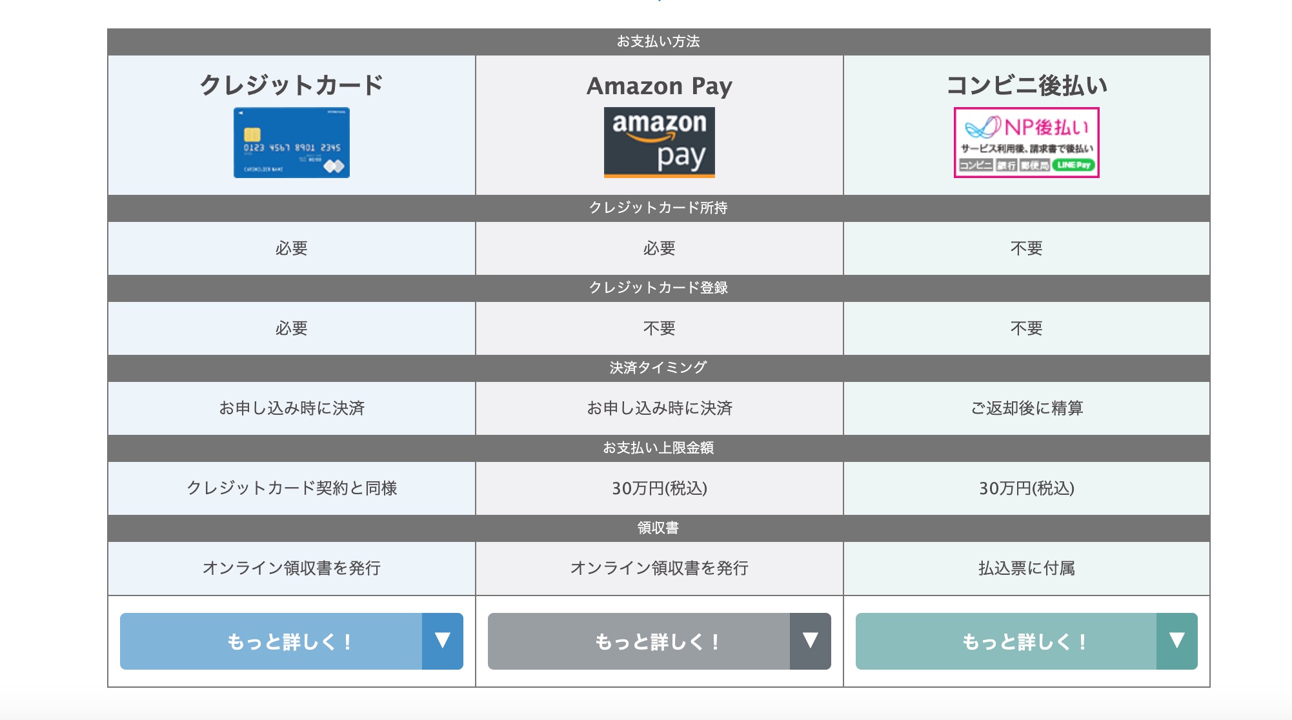Click the 決済タイミング section header

(x=658, y=368)
